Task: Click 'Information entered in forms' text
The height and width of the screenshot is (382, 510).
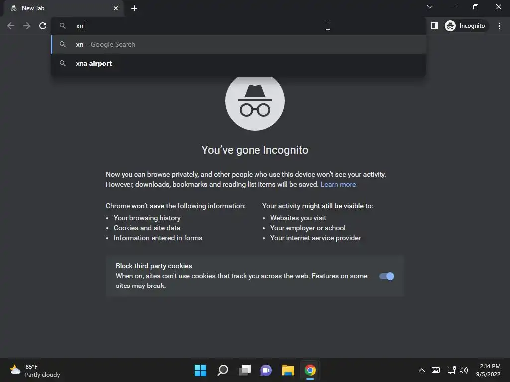Action: [x=158, y=238]
